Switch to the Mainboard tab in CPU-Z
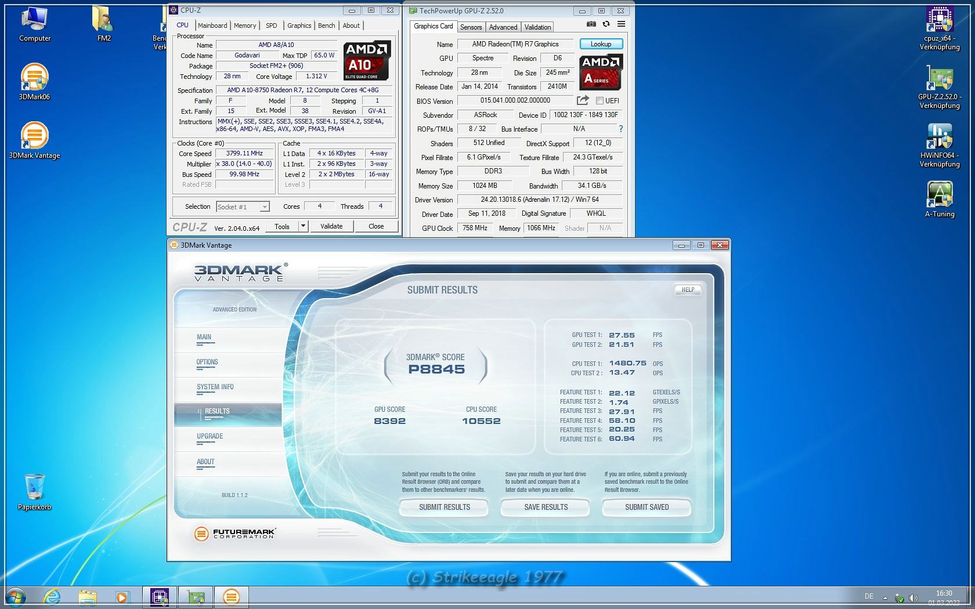Image resolution: width=975 pixels, height=609 pixels. pyautogui.click(x=212, y=26)
